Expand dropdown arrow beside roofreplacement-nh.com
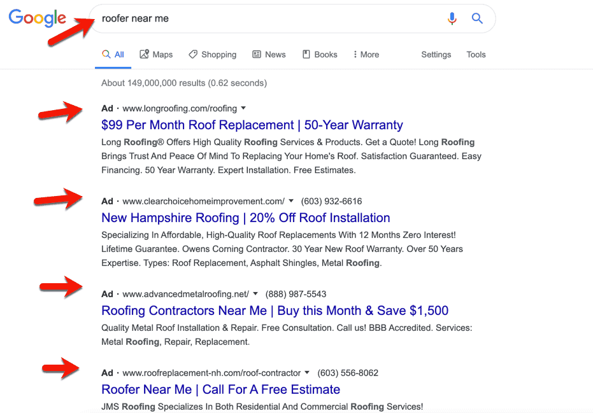 pyautogui.click(x=307, y=372)
